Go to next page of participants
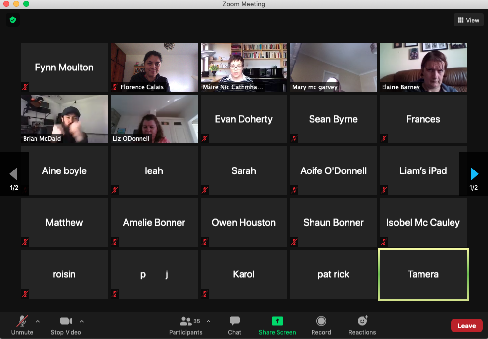The image size is (488, 339). pyautogui.click(x=474, y=174)
